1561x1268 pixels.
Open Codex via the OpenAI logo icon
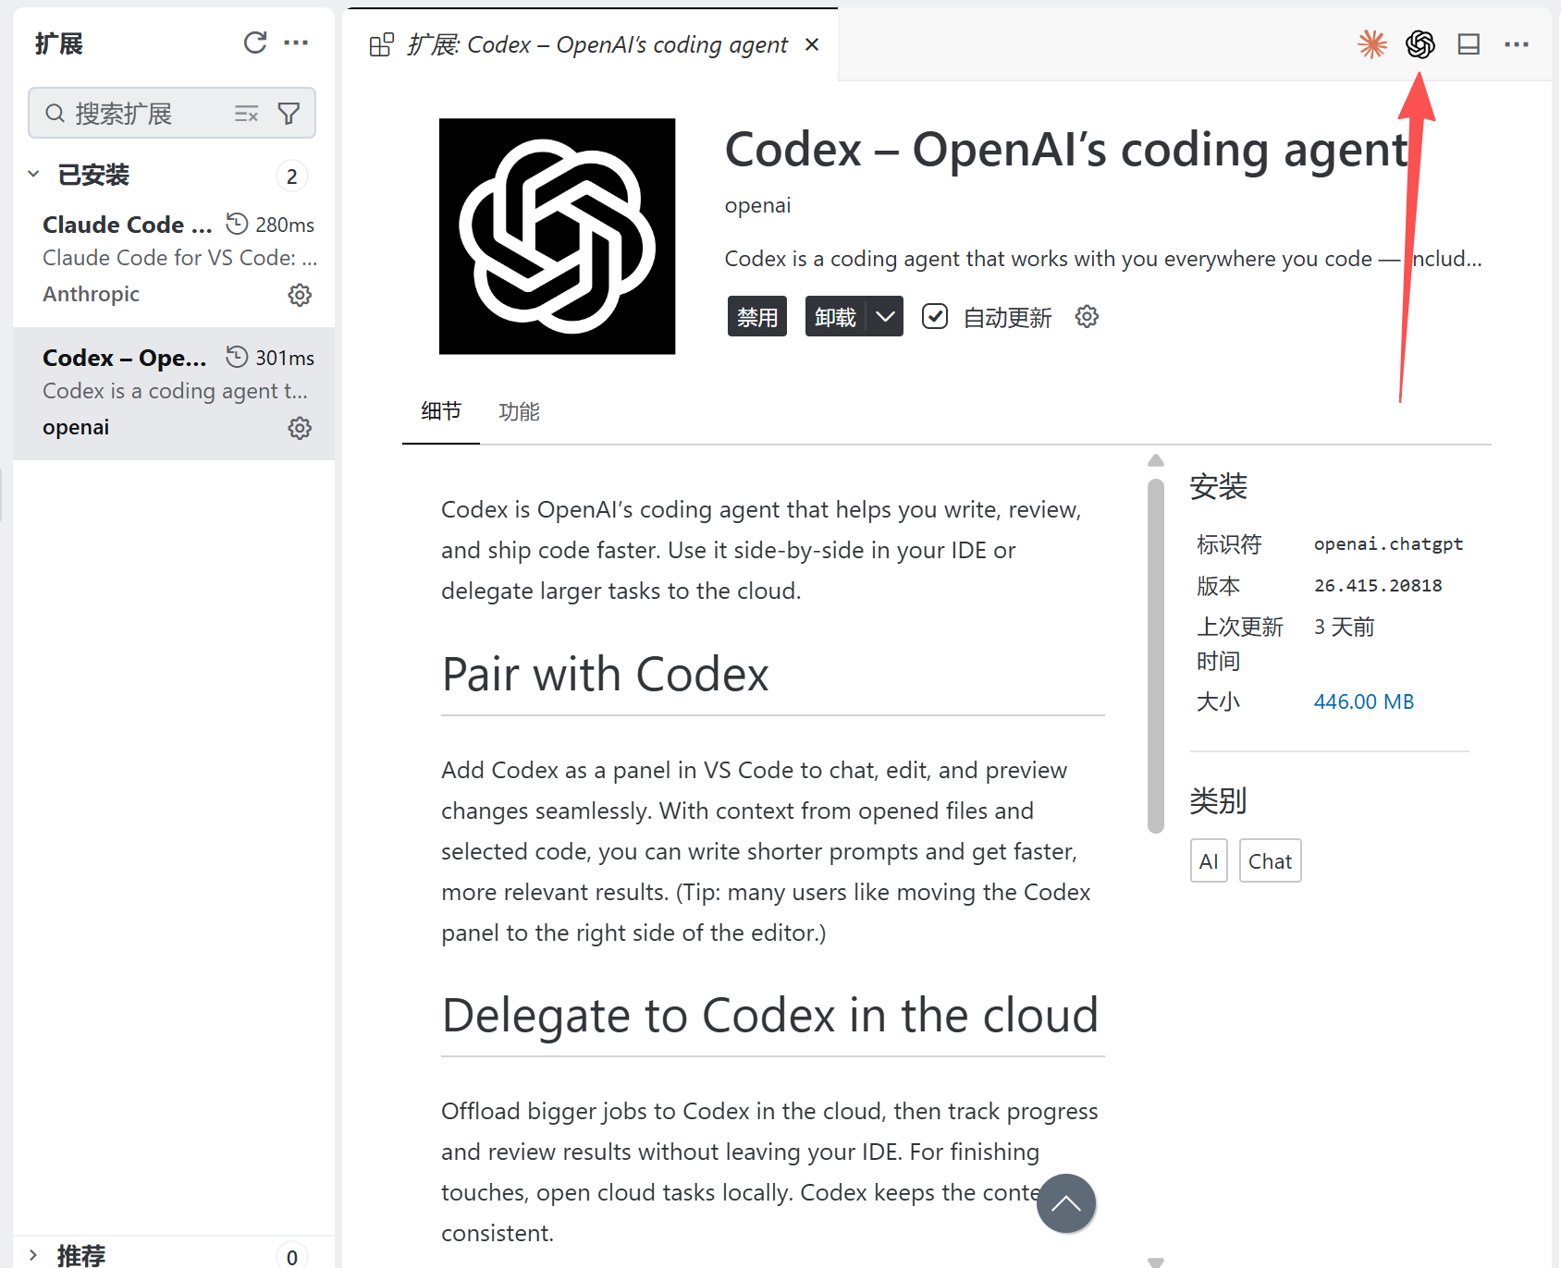point(1420,43)
